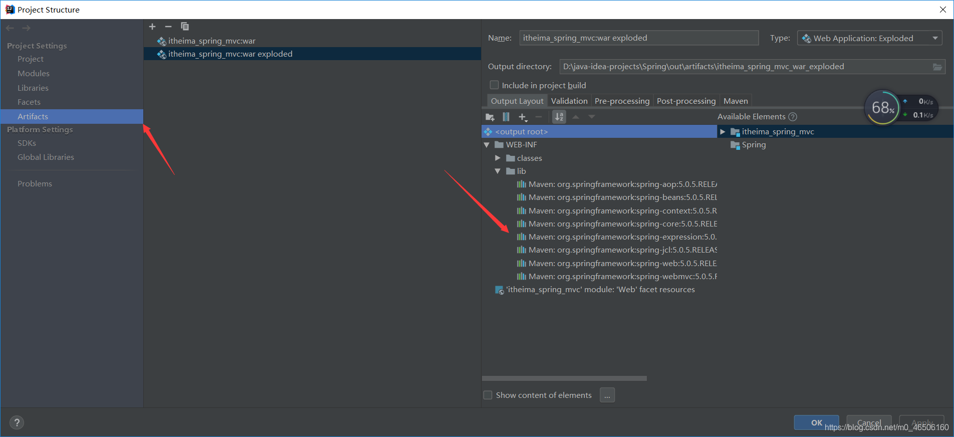This screenshot has height=437, width=954.
Task: Select Maven spring-beans library row
Action: coord(617,197)
